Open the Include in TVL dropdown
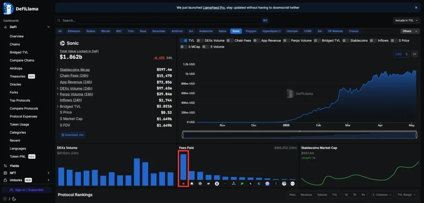Viewport: 424px width, 203px height. click(407, 21)
